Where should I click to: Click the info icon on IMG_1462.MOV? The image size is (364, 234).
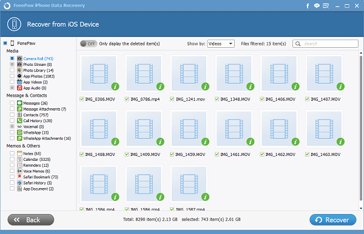coord(295,141)
